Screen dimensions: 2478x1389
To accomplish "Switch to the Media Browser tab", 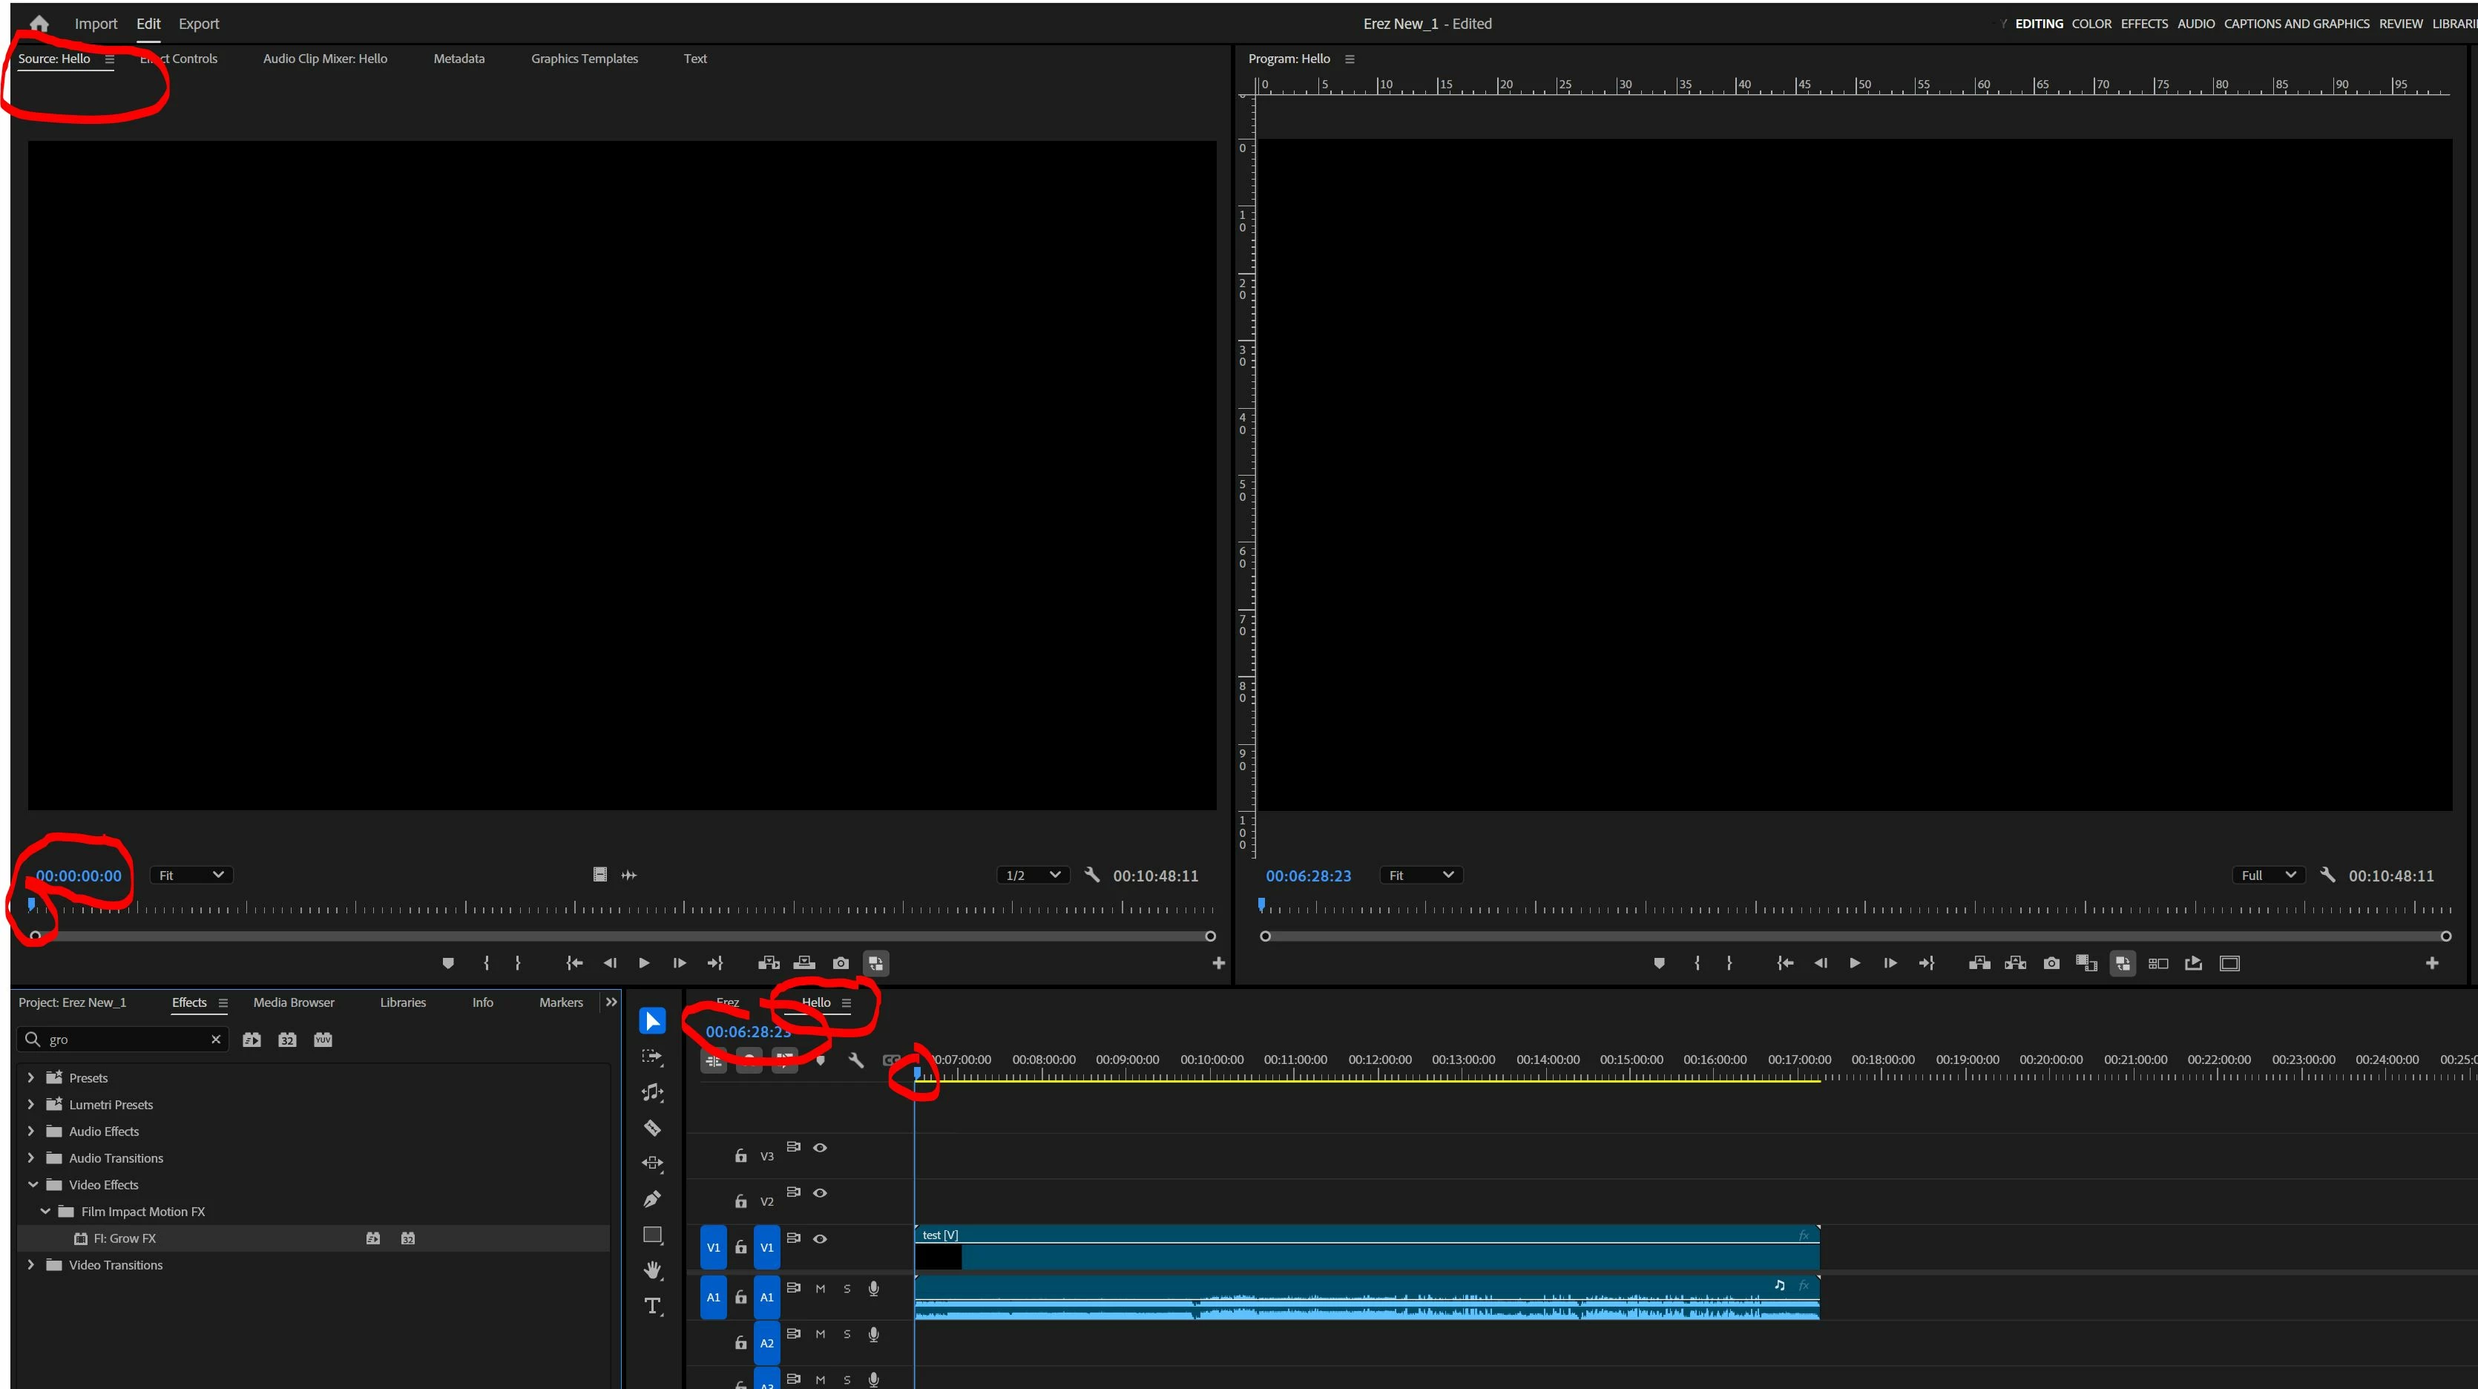I will (293, 1002).
